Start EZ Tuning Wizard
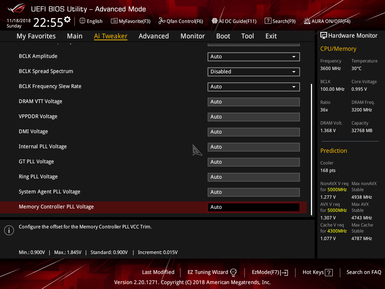 click(212, 272)
